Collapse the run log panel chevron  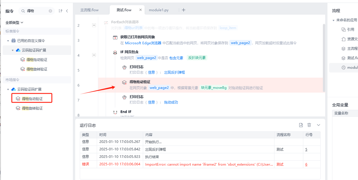point(319,125)
